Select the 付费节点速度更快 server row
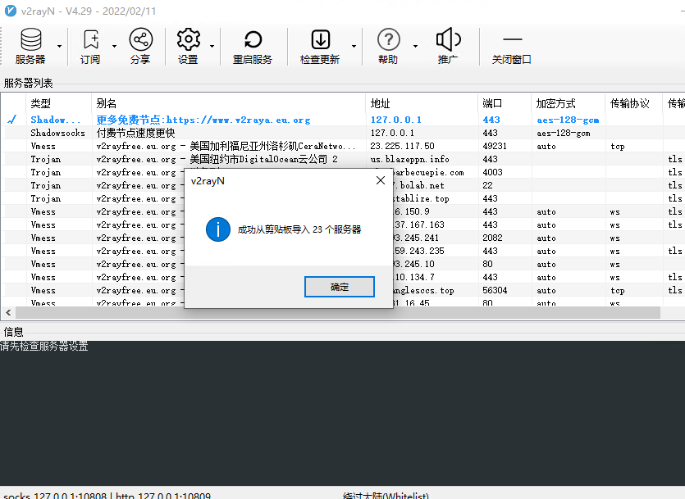Viewport: 685px width, 499px height. pyautogui.click(x=343, y=133)
